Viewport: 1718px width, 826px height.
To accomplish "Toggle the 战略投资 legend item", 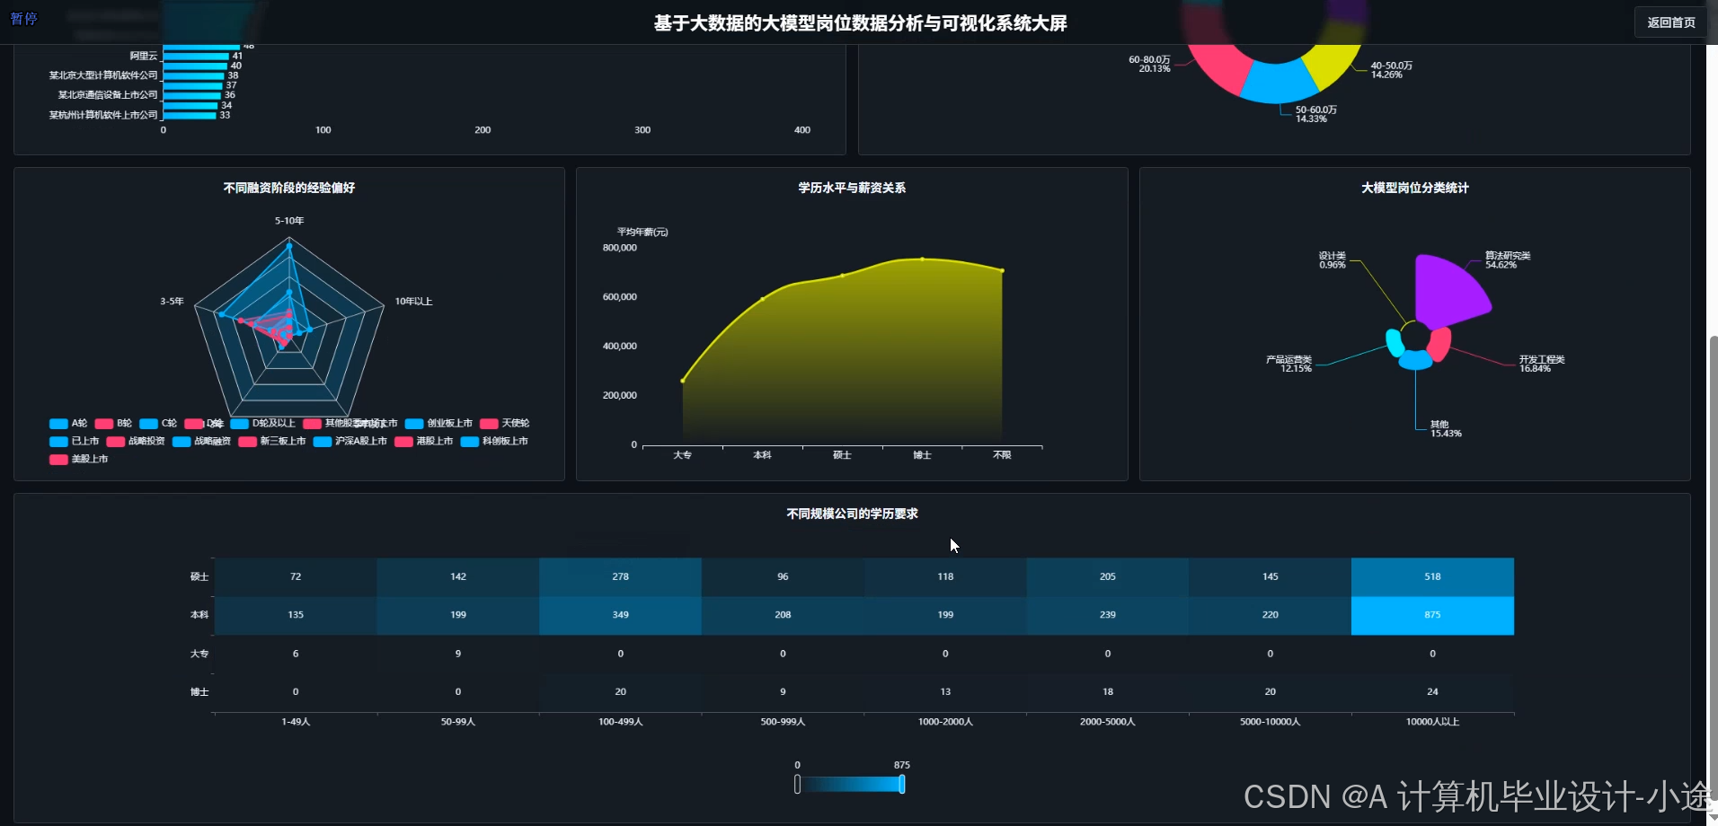I will click(x=136, y=441).
